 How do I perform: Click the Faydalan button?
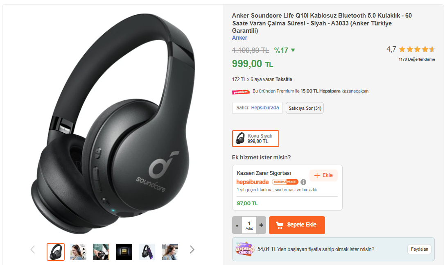pos(419,249)
